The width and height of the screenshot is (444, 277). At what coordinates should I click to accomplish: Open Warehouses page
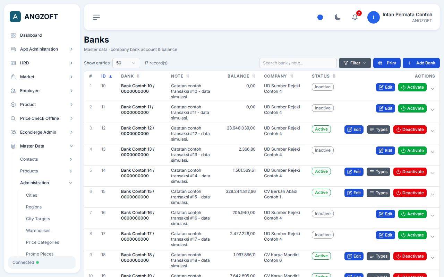[x=38, y=231]
